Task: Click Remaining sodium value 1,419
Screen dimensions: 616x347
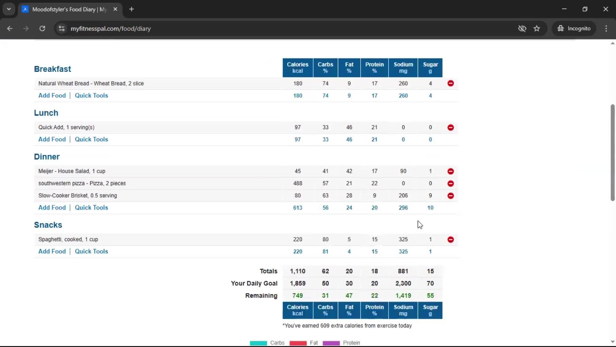Action: click(403, 296)
